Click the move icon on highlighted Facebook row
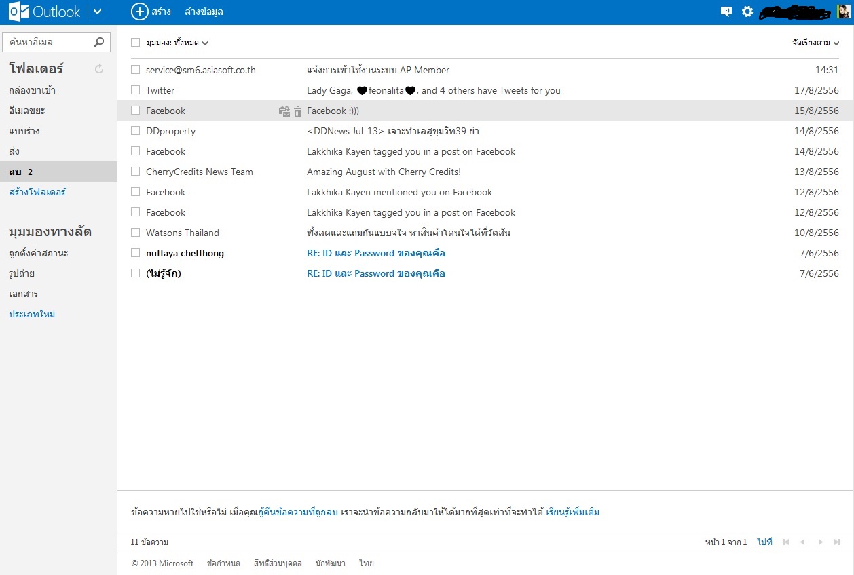854x575 pixels. (284, 112)
